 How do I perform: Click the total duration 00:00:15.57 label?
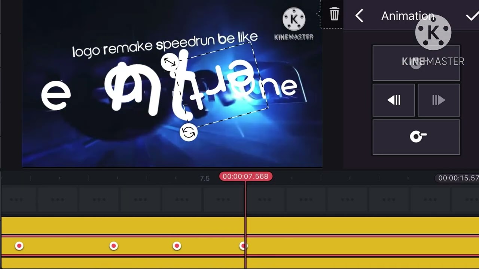(x=458, y=178)
